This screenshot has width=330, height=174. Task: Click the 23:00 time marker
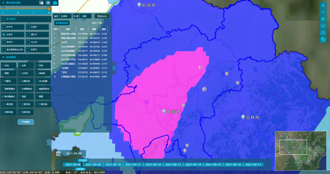click(x=83, y=160)
